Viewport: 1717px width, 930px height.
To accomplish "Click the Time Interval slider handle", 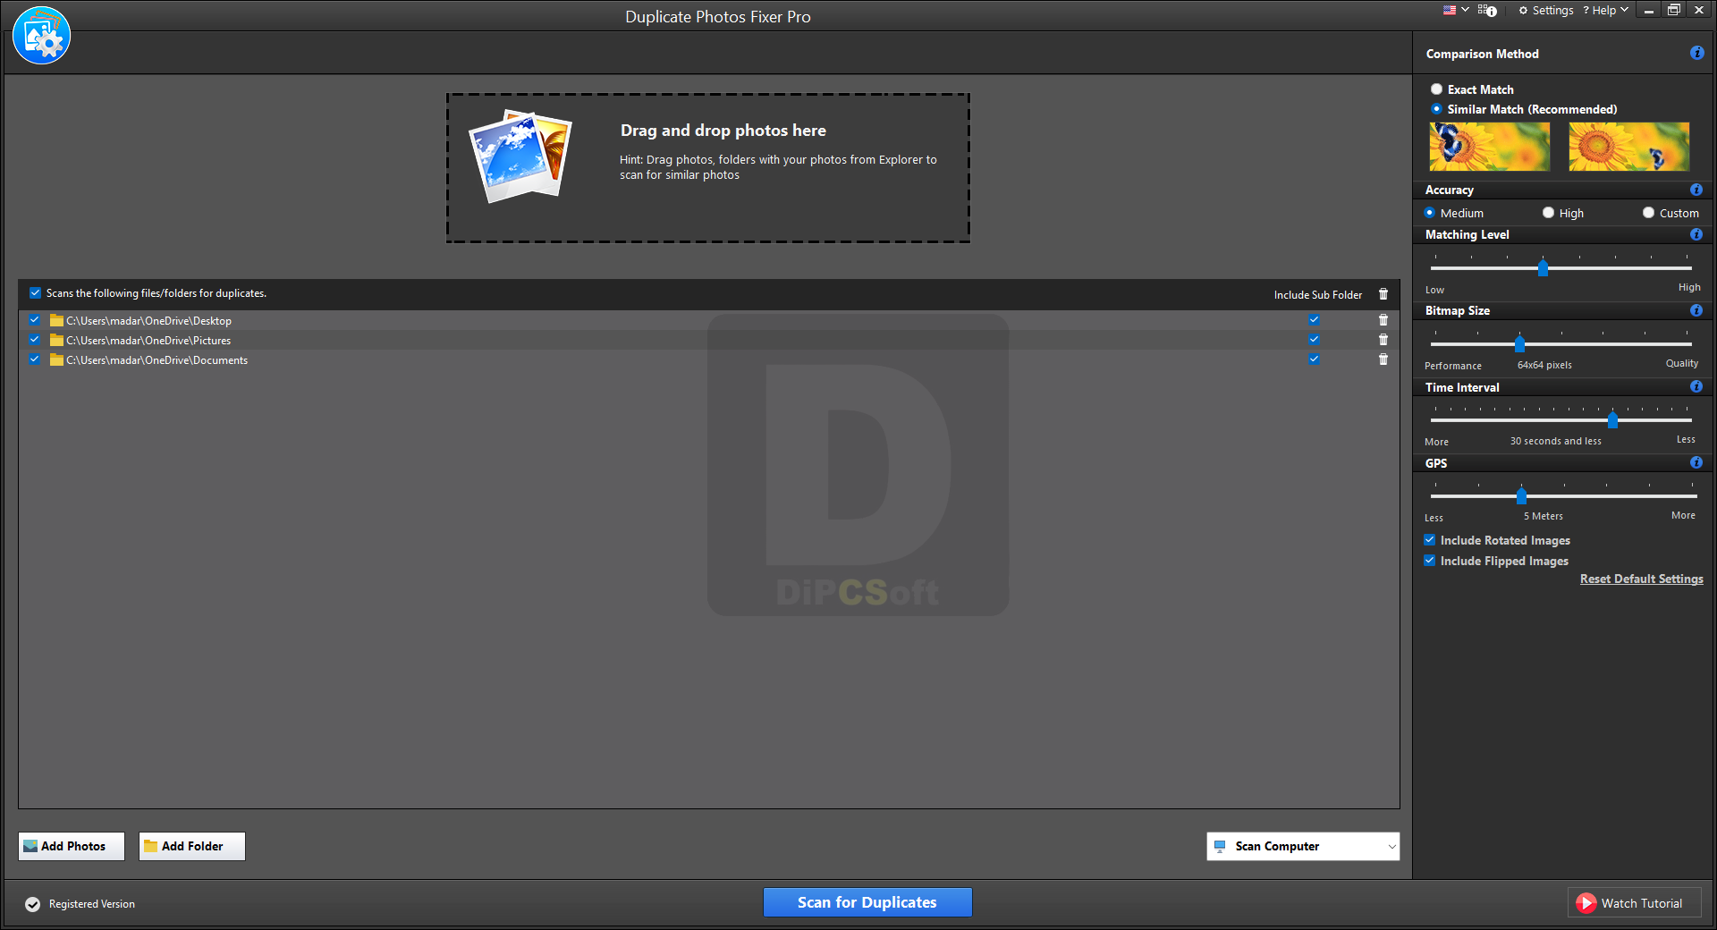I will tap(1612, 420).
